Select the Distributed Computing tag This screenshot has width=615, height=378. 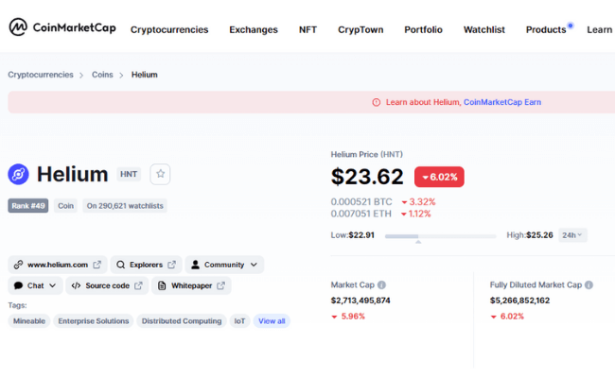182,321
